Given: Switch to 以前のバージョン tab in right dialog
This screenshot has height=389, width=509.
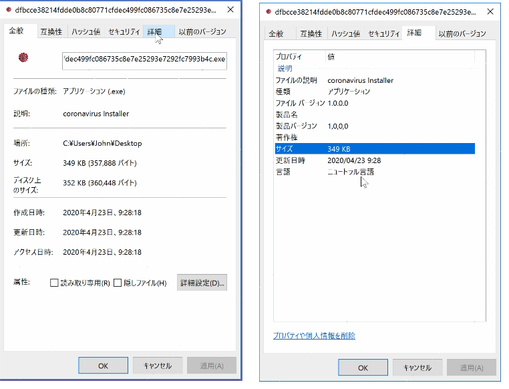Looking at the screenshot, I should [462, 34].
